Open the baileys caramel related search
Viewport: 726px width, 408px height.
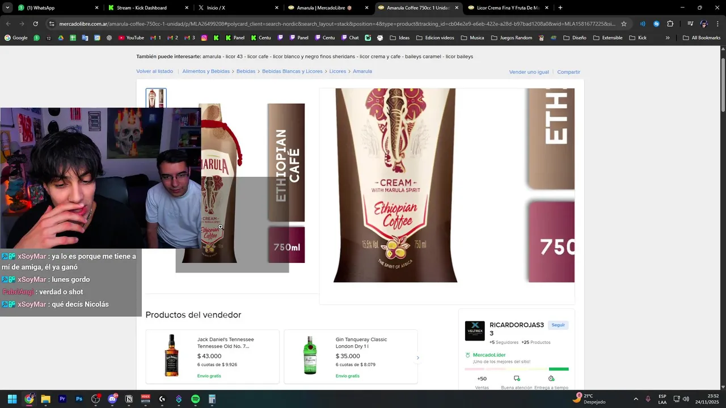[x=423, y=57]
